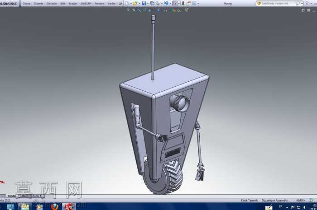Open the Düzenle menu
The height and width of the screenshot is (210, 317).
(38, 4)
